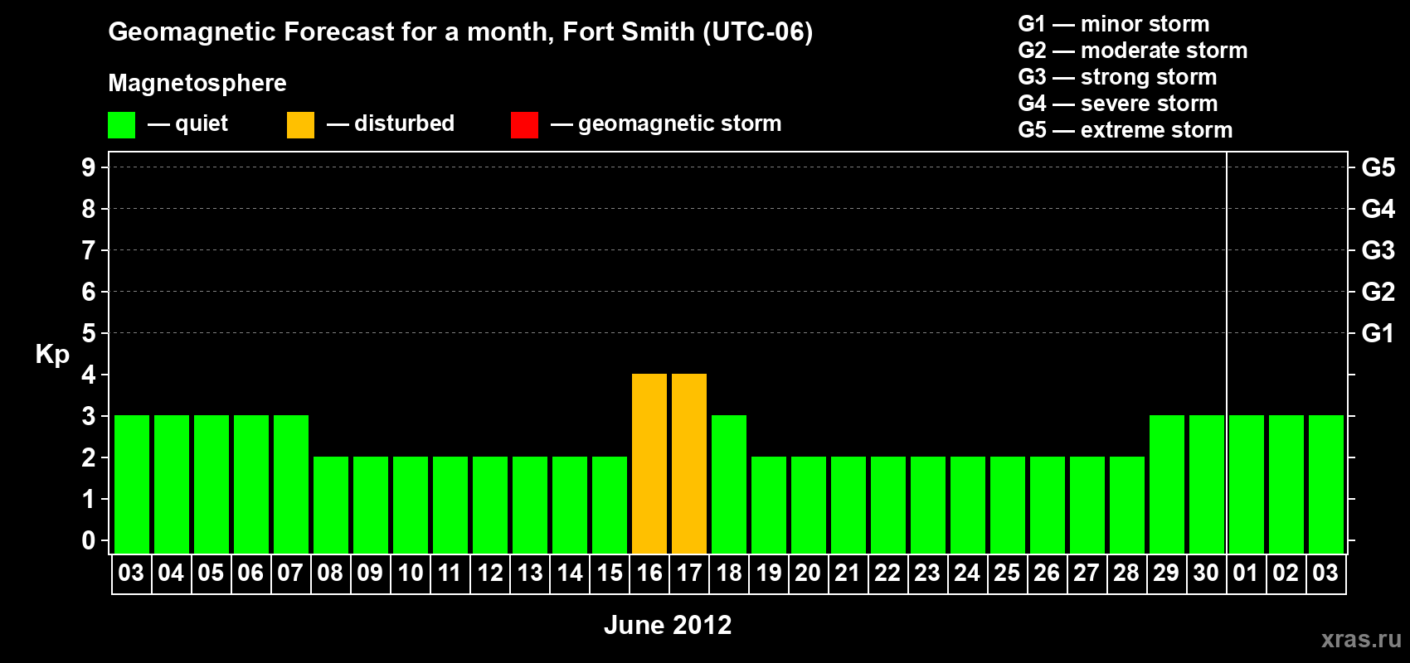Click the 'G4 — severe storm' legend line
The width and height of the screenshot is (1410, 663).
(x=1118, y=104)
